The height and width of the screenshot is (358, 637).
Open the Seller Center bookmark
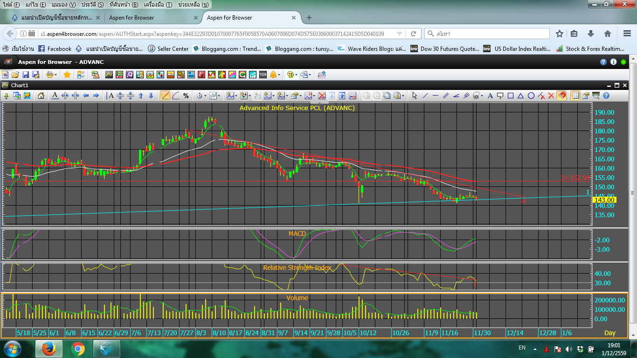click(168, 48)
